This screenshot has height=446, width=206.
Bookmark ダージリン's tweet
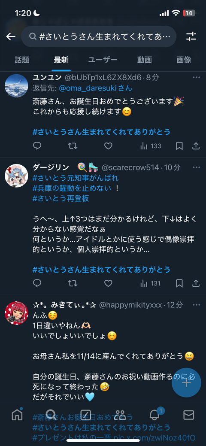tap(179, 283)
